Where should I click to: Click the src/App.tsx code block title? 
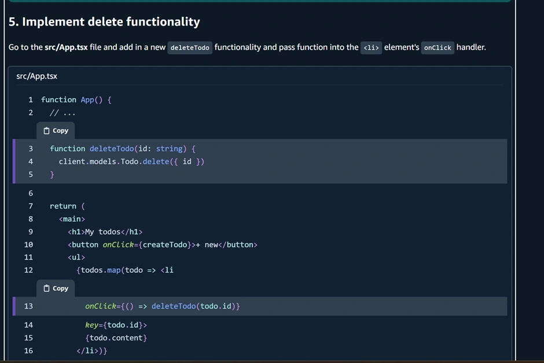click(x=36, y=76)
